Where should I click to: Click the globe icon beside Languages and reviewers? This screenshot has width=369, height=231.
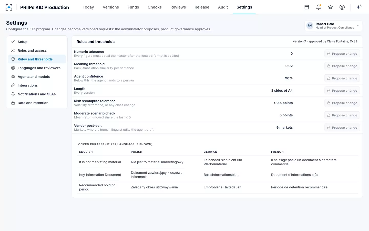(x=13, y=68)
